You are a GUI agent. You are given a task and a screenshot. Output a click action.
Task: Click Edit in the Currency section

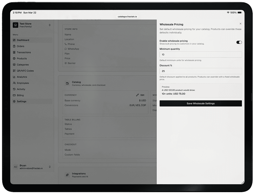coord(140,95)
